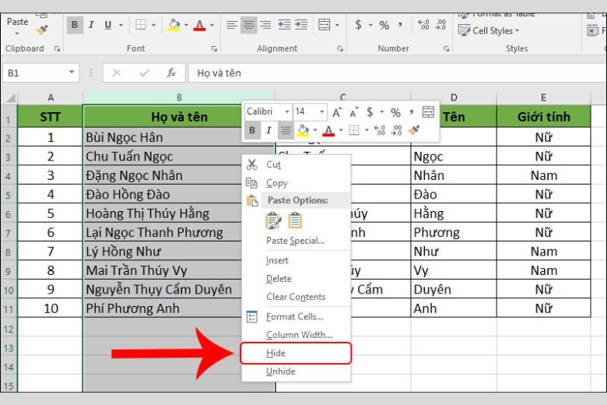607x405 pixels.
Task: Select row 5 header
Action: (9, 194)
